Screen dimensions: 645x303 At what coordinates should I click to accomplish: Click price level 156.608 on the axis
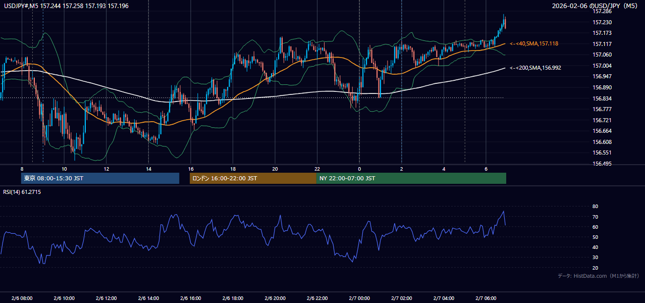tap(602, 142)
